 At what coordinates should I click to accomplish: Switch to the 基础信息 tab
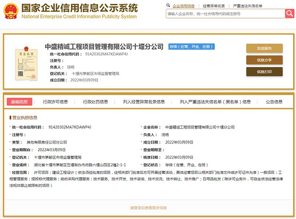tap(19, 102)
